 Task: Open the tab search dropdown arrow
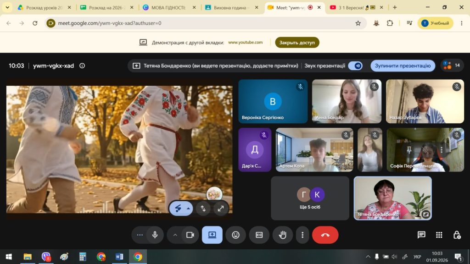pos(7,7)
